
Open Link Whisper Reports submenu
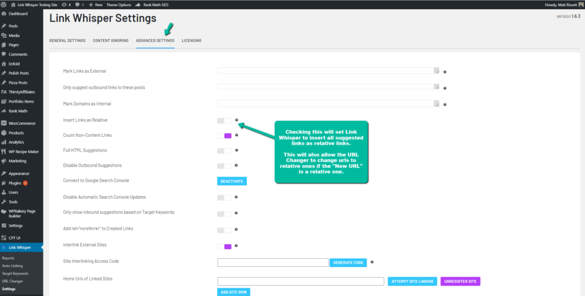tap(8, 258)
